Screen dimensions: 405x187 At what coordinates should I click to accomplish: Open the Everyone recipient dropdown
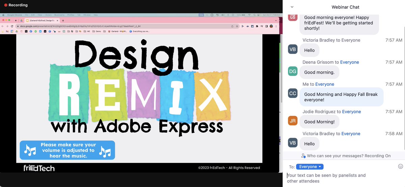[x=310, y=167]
